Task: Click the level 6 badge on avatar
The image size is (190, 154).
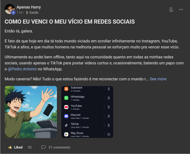Action: coord(13,13)
